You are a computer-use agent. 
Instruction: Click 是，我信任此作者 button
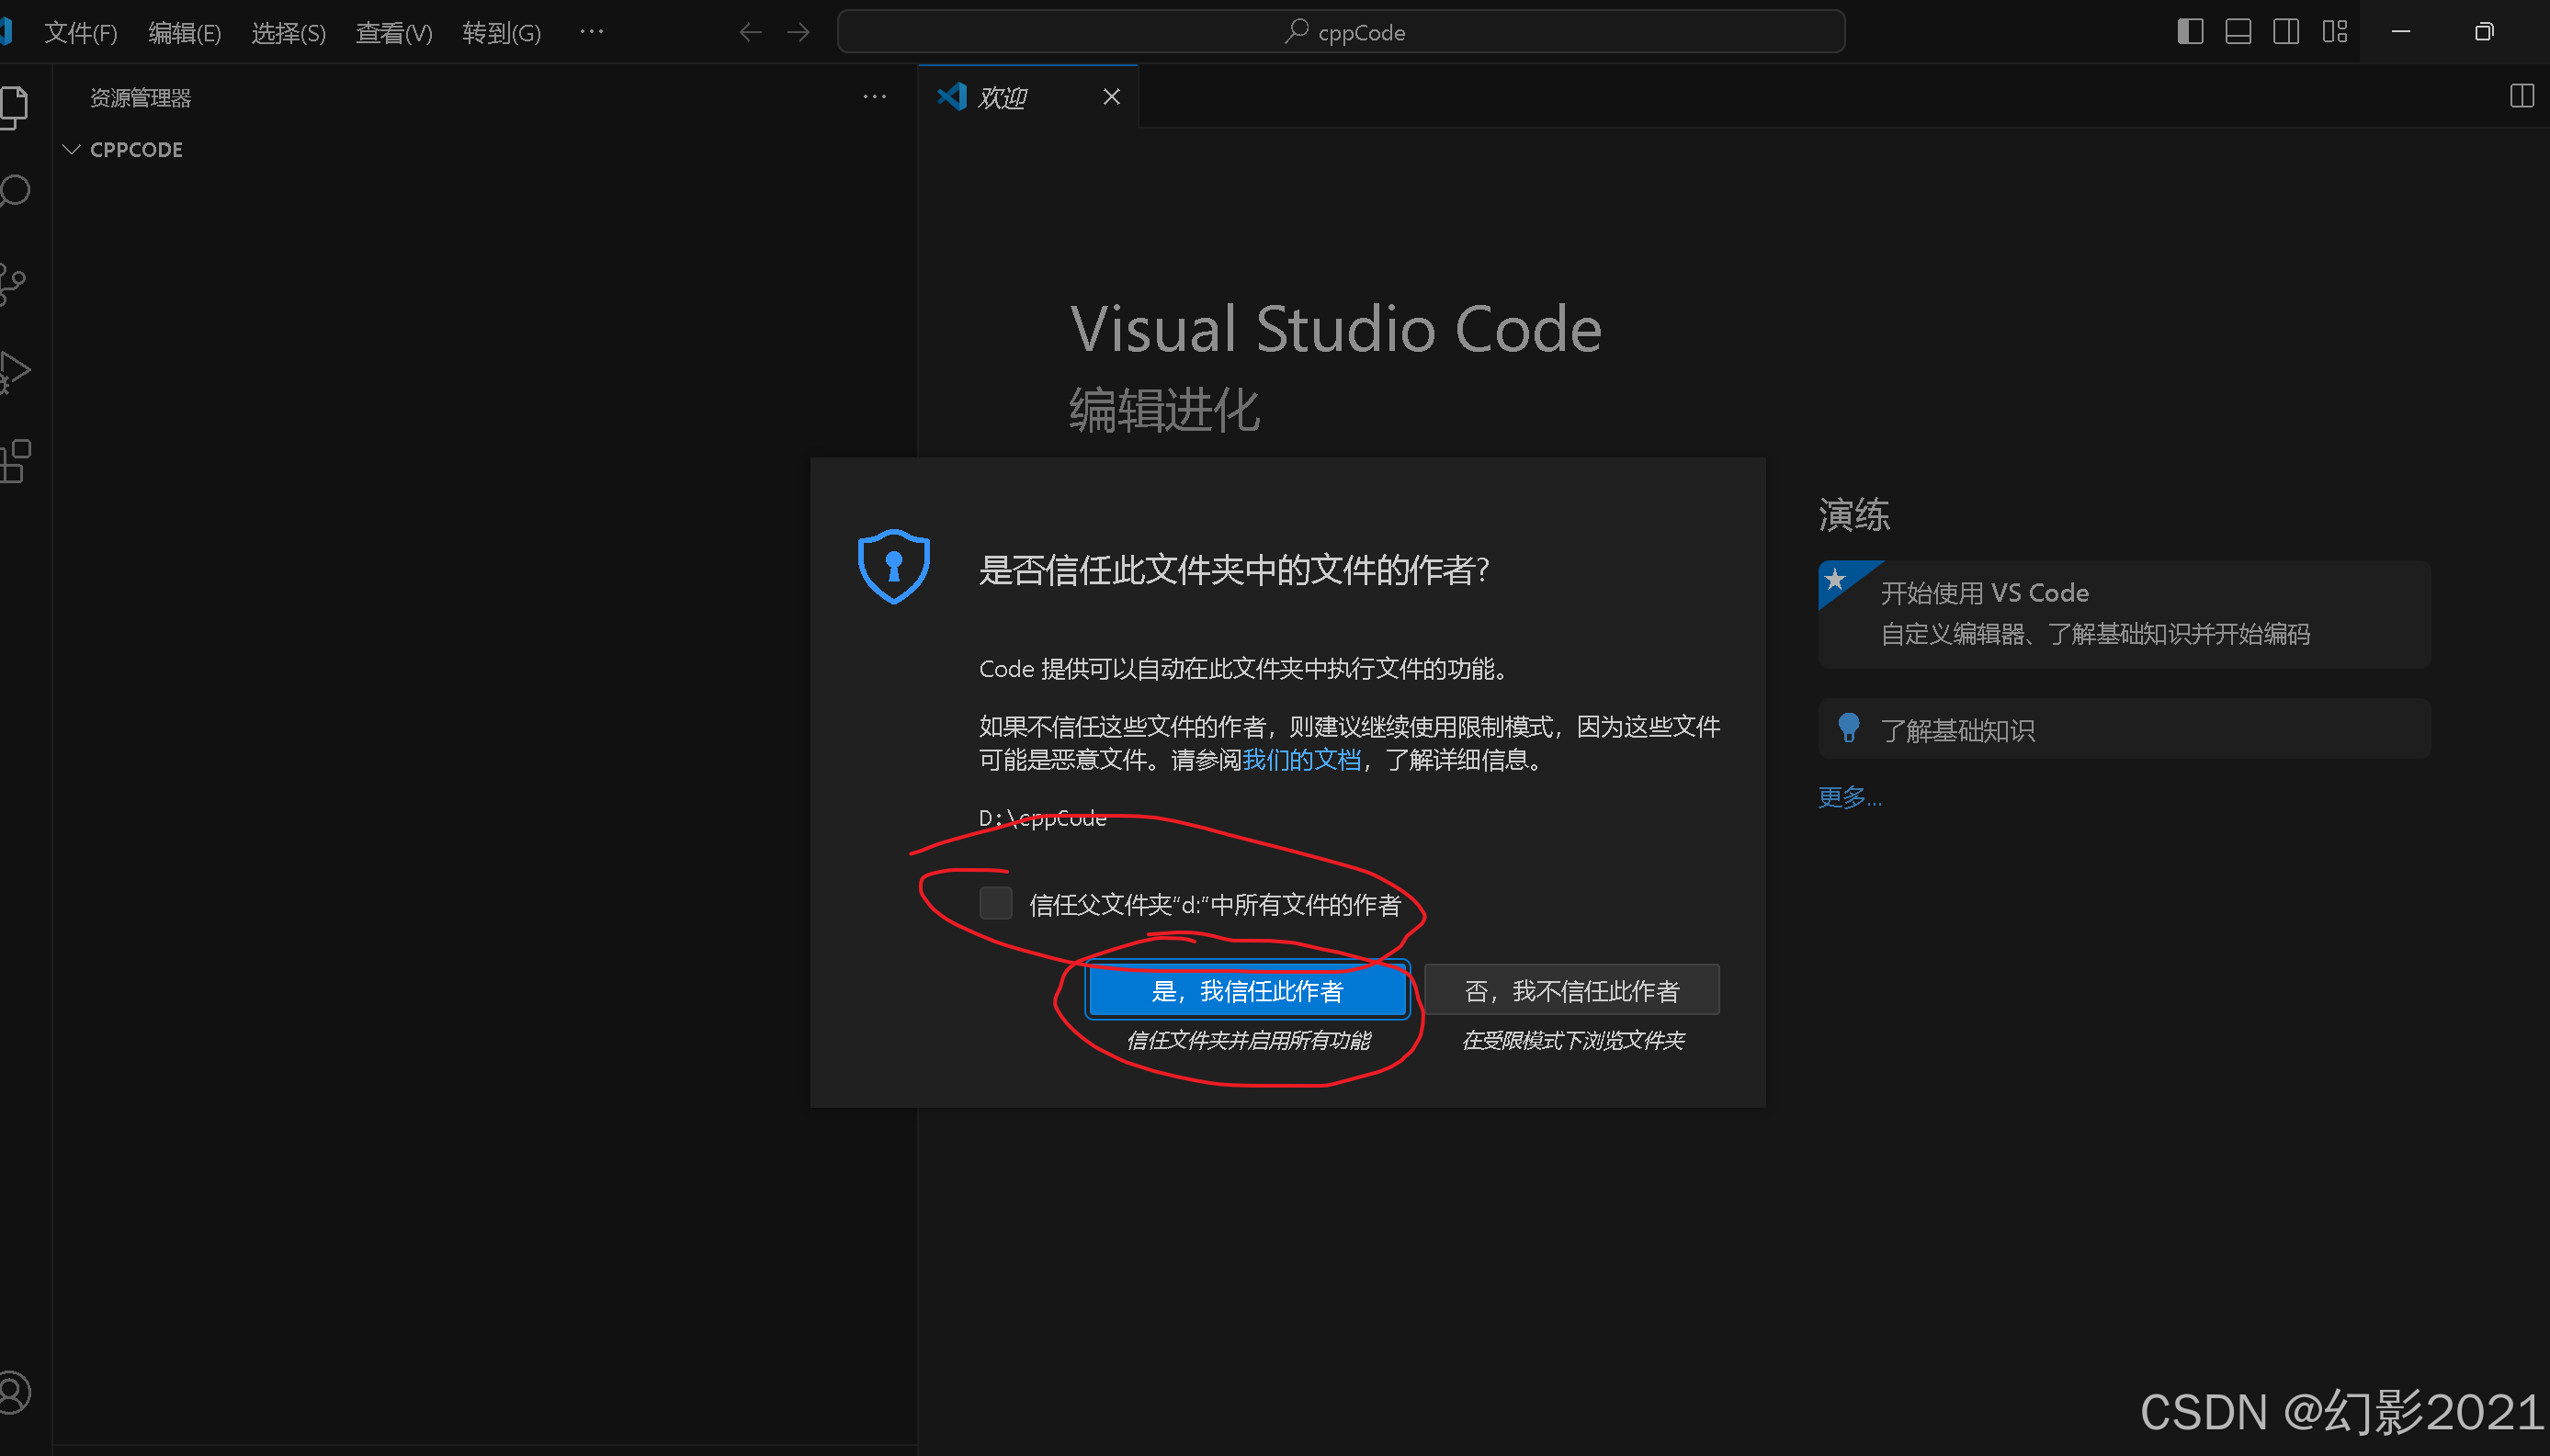(1247, 991)
